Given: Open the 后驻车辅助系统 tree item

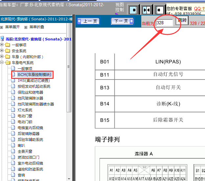Looking at the screenshot, I should click(30, 140).
